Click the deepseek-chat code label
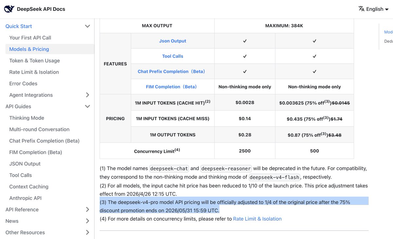This screenshot has height=239, width=393. click(x=169, y=169)
